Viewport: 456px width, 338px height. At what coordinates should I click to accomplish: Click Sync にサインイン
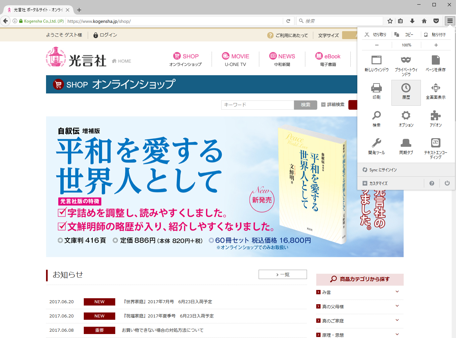[406, 170]
